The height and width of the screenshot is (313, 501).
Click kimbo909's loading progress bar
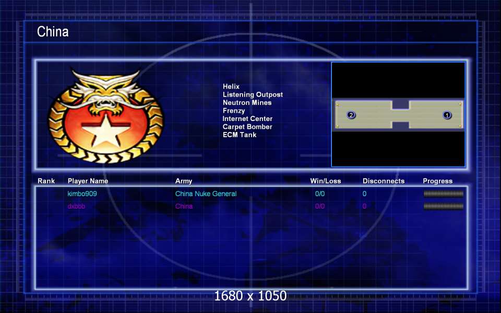click(444, 194)
